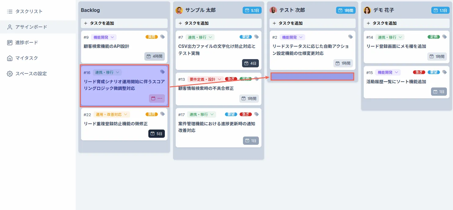The image size is (453, 210).
Task: Click the tag icon on card #17
Action: 256,114
